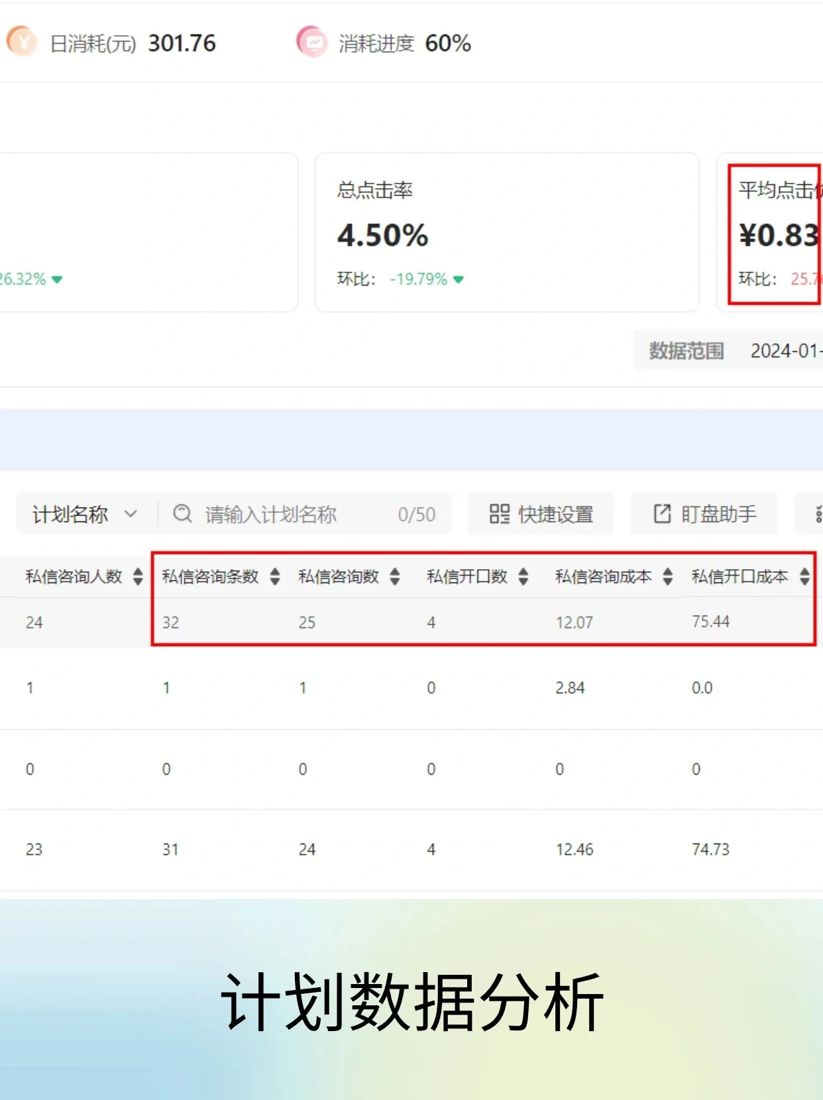Screen dimensions: 823x1100
Task: Sort by 私信开口成本 column arrows
Action: coord(804,577)
